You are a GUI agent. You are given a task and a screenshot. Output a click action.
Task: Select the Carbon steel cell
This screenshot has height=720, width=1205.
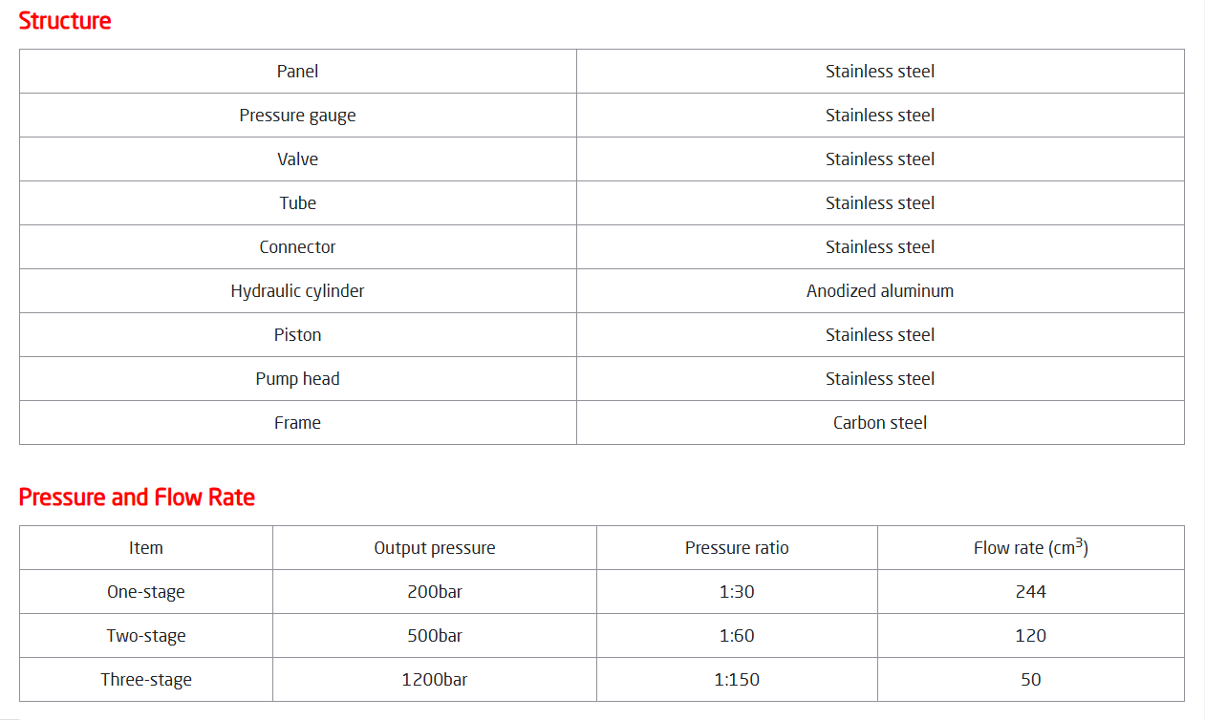tap(880, 423)
